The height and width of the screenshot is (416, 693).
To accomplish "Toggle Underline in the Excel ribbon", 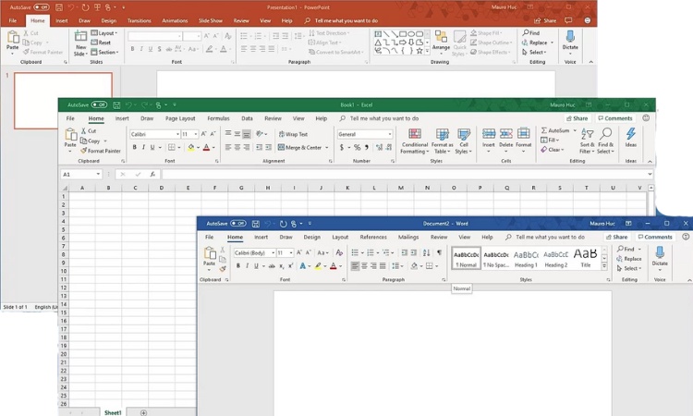I will click(152, 147).
